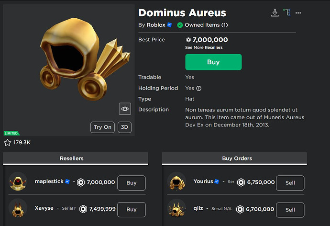Screen dimensions: 330x226
Task: Click Yourius's golden hood avatar icon
Action: click(x=176, y=182)
